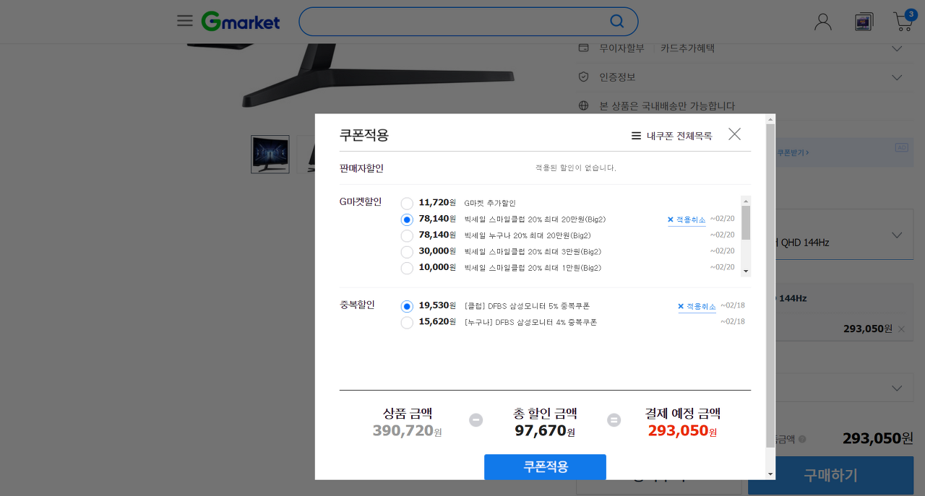The width and height of the screenshot is (925, 496).
Task: Click the coupon list scrollbar thumb
Action: pos(746,222)
